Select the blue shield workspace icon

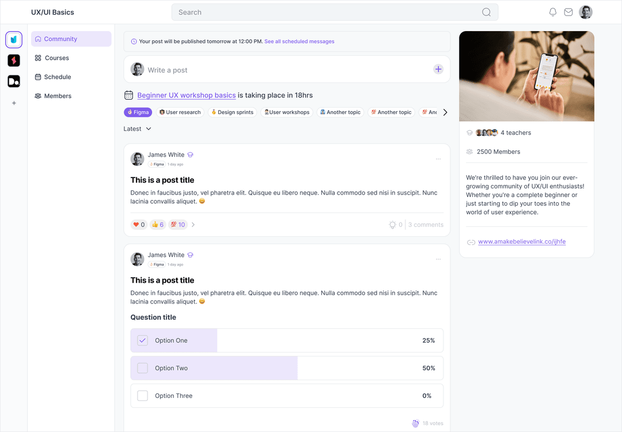point(14,40)
